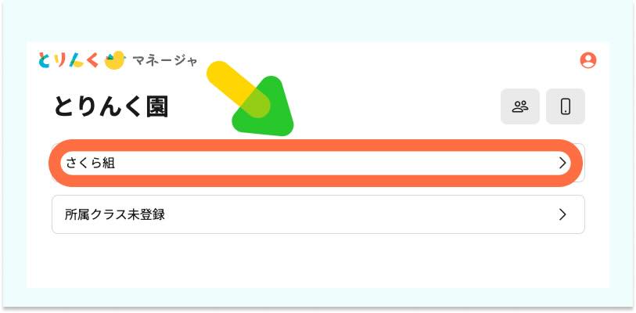Open the さくら組 class row

[318, 164]
